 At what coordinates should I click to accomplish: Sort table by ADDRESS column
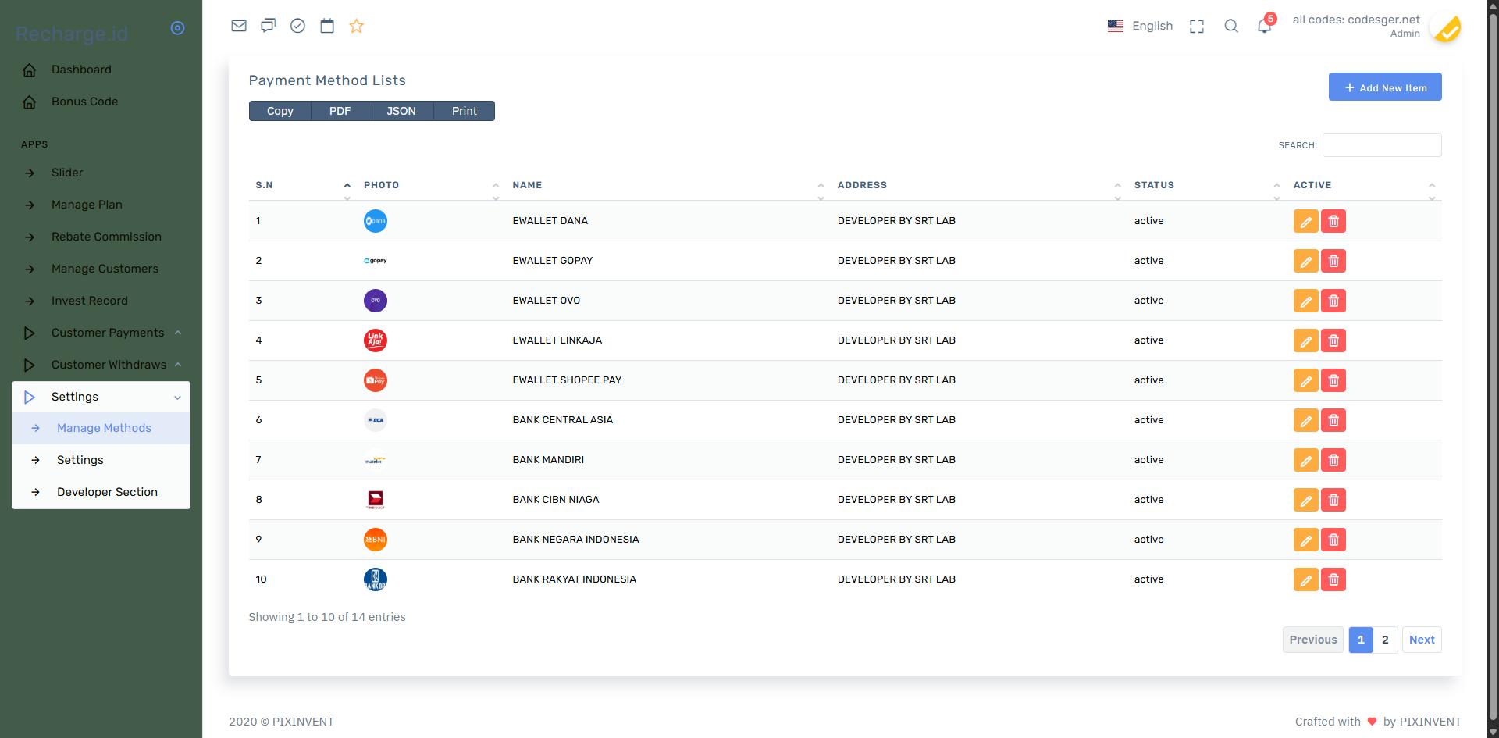click(x=979, y=185)
